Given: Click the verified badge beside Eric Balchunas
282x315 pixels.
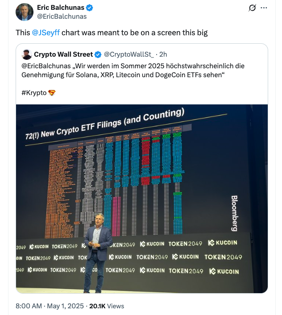Looking at the screenshot, I should tap(89, 8).
